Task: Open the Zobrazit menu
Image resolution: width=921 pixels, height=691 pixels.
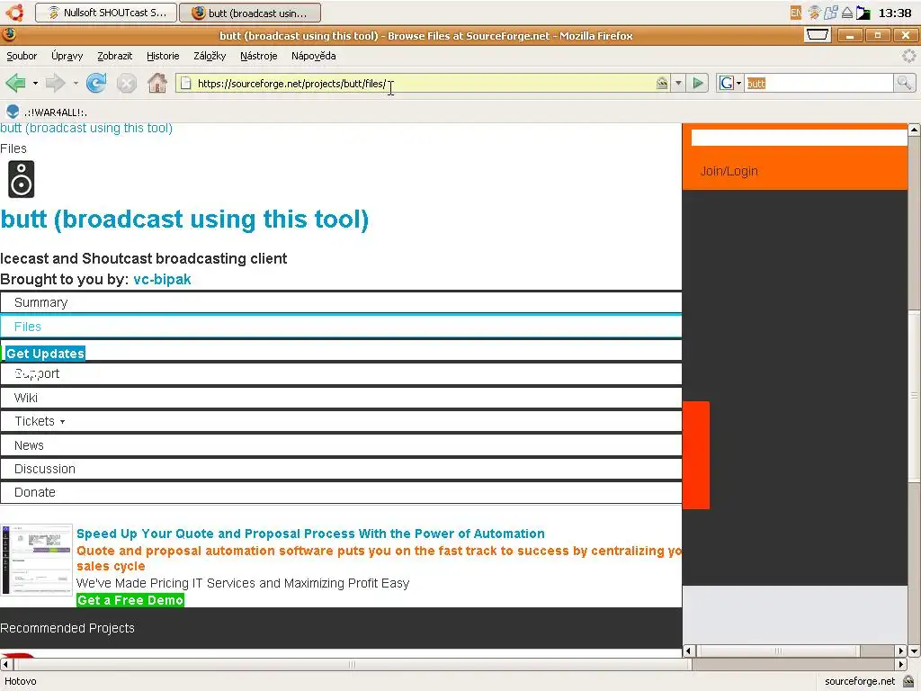Action: click(x=114, y=56)
